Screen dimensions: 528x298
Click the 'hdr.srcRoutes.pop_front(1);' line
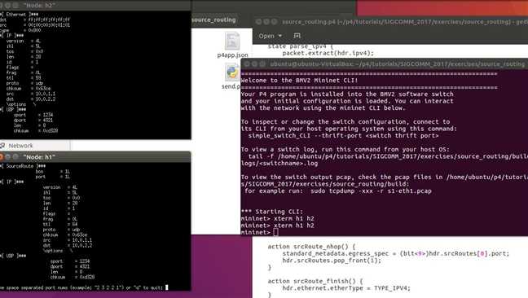point(332,261)
